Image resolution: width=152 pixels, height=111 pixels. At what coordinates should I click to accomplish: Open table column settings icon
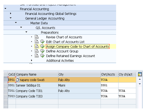pos(140,74)
